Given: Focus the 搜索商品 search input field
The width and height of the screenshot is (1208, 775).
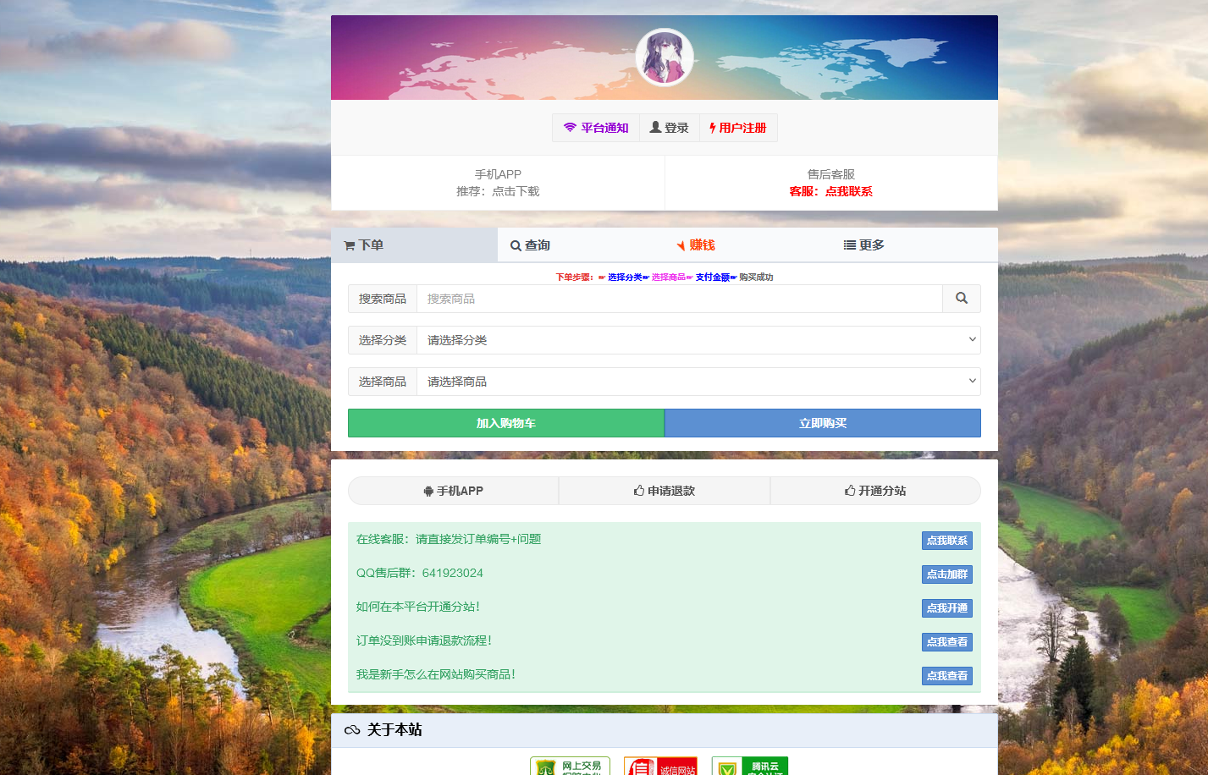Looking at the screenshot, I should tap(680, 299).
